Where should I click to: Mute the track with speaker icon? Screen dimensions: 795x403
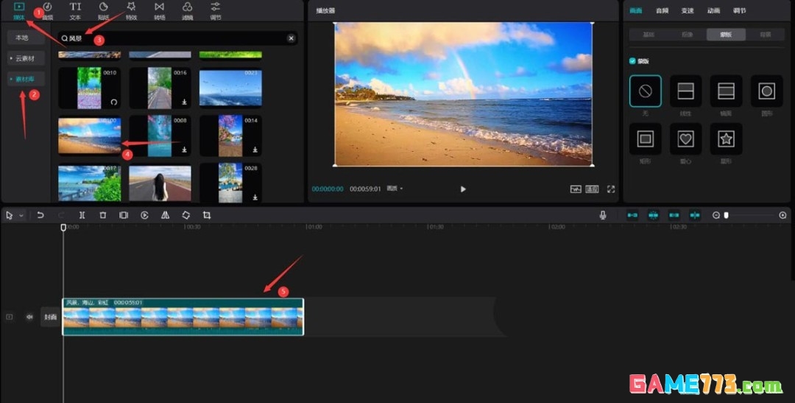[29, 317]
